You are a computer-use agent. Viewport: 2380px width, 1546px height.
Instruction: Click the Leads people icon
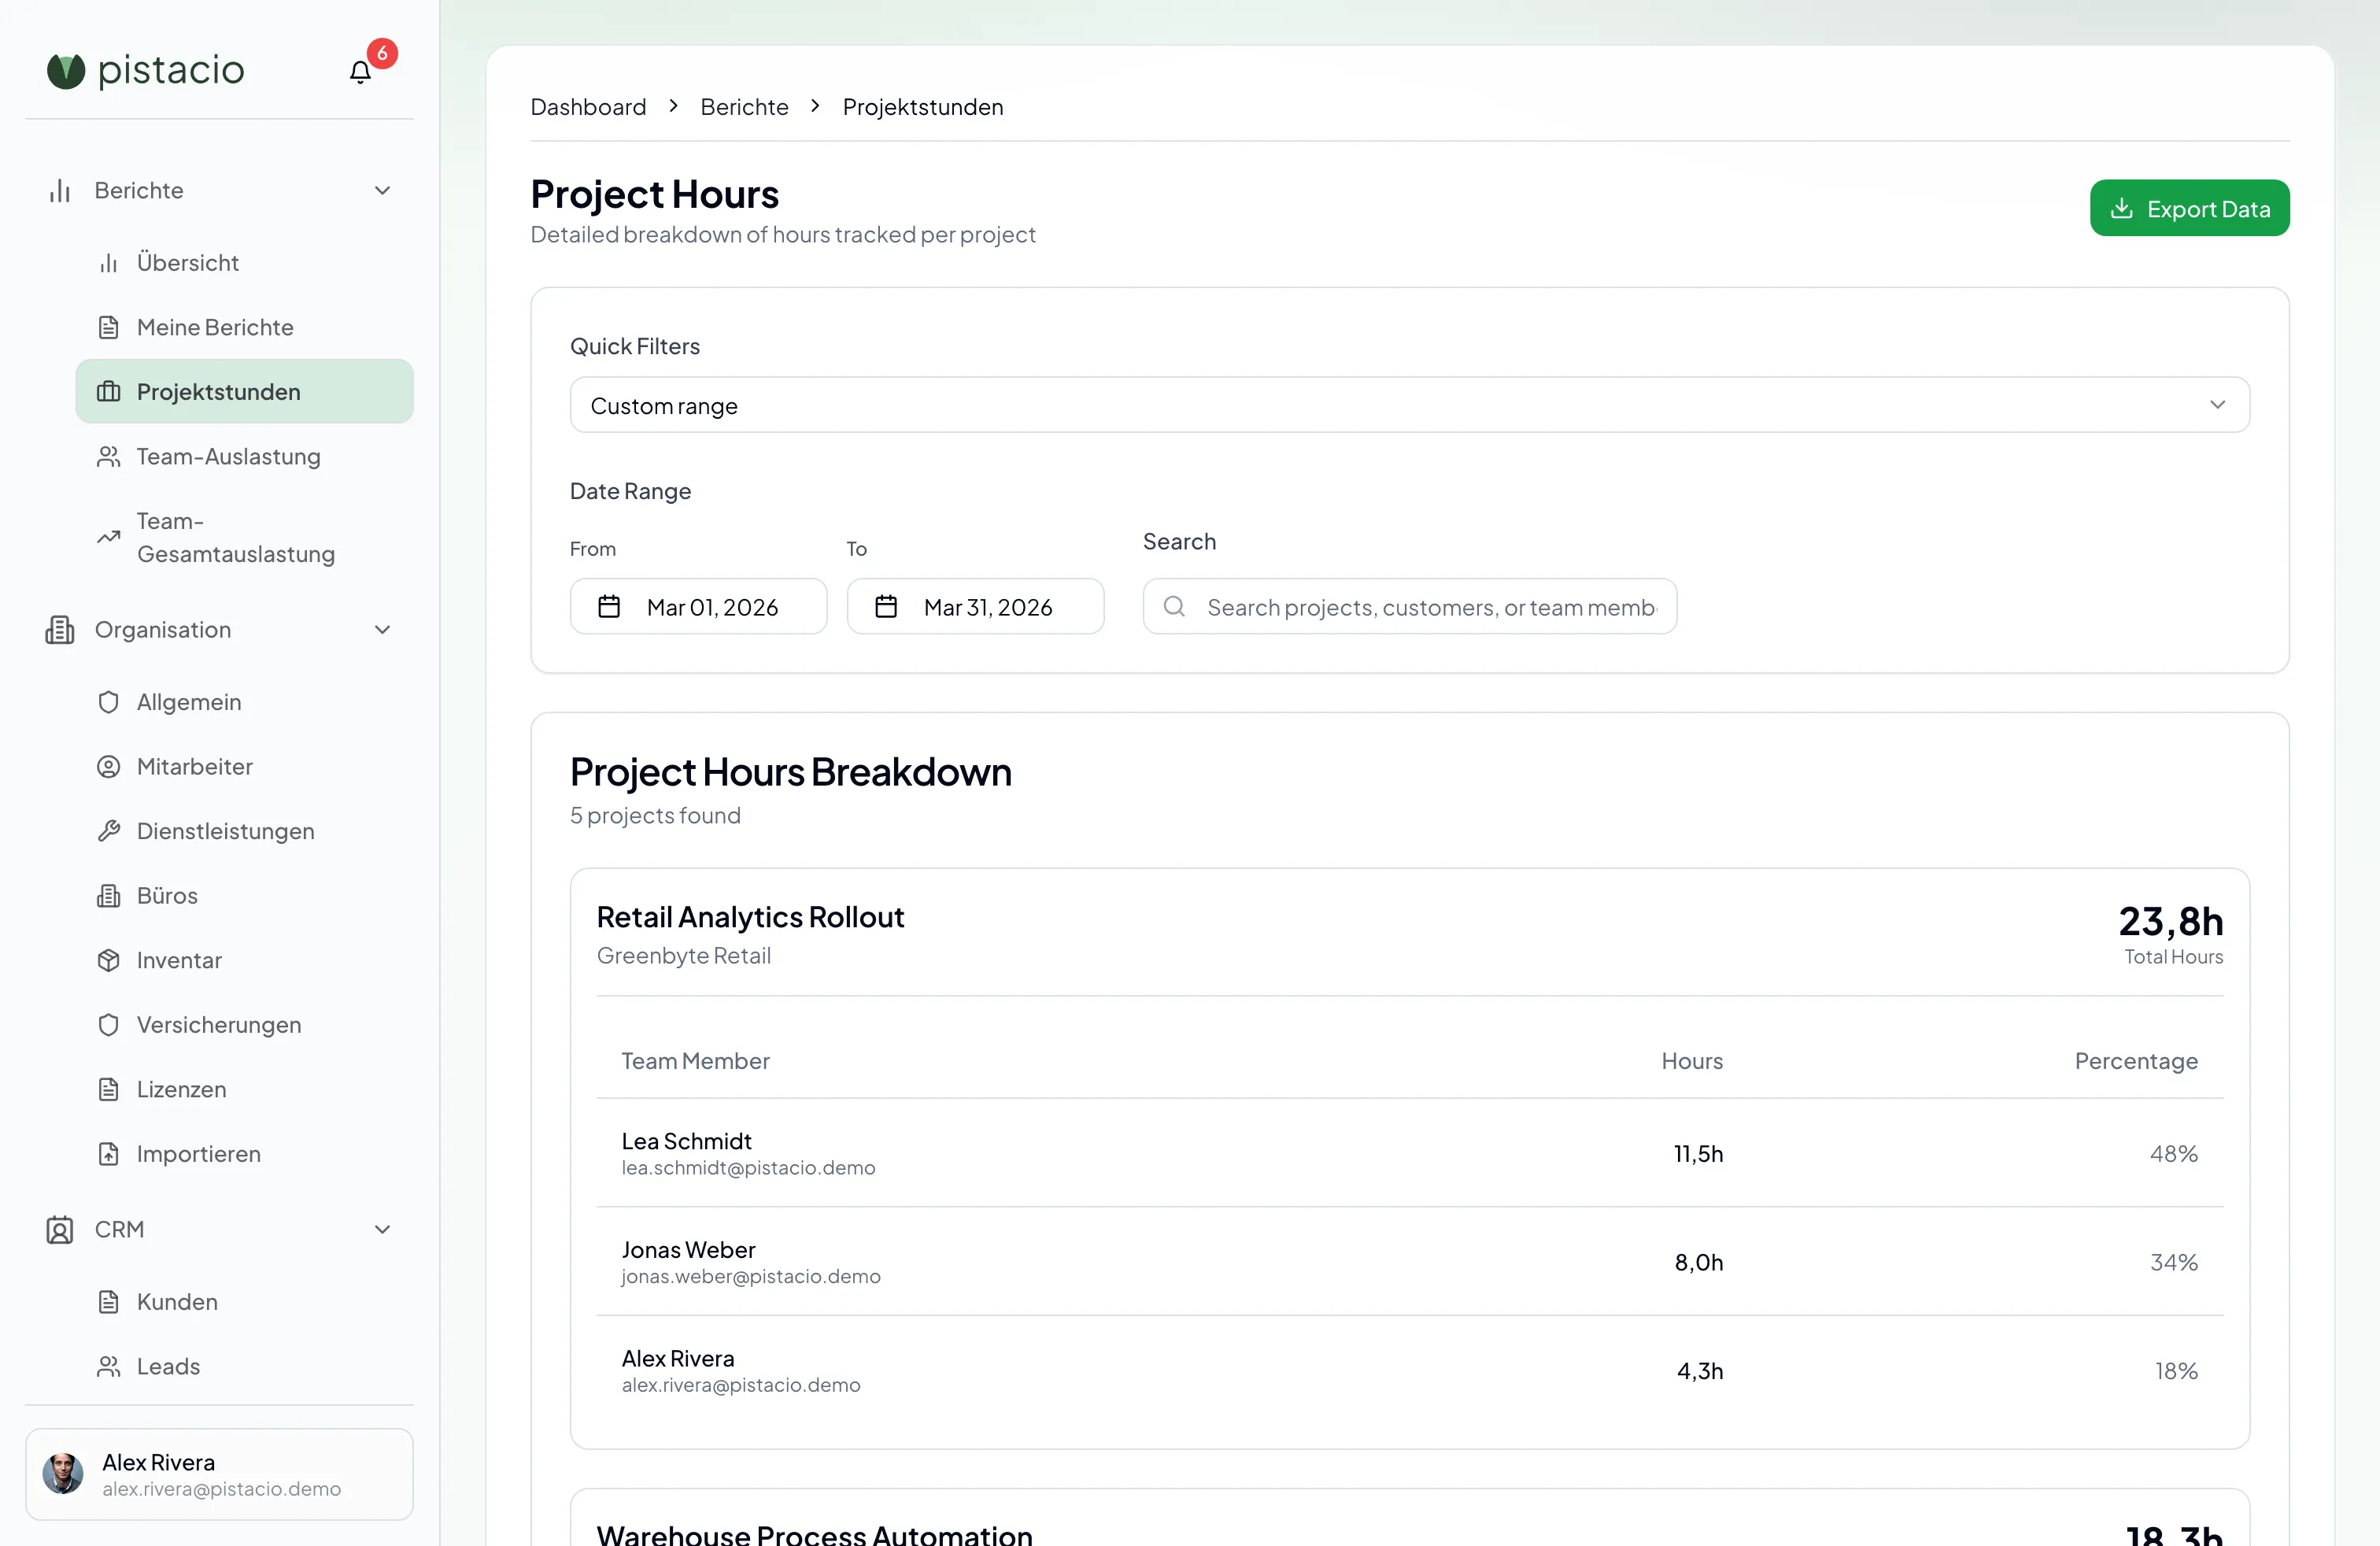click(x=108, y=1366)
